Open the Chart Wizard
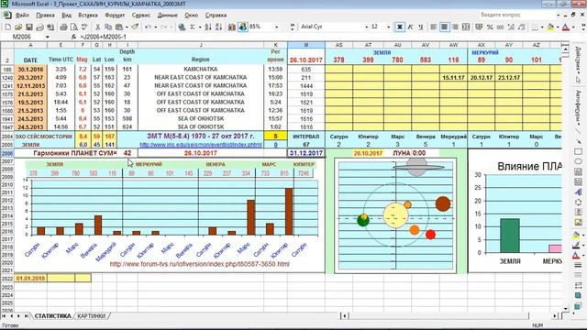This screenshot has height=330, width=587. click(x=232, y=27)
